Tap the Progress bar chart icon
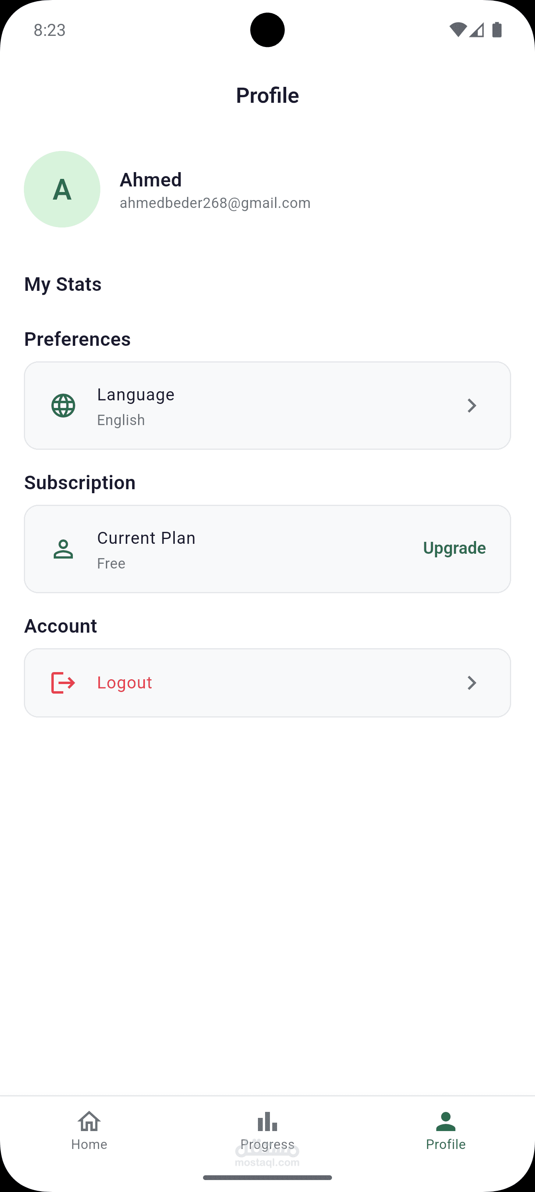This screenshot has height=1192, width=535. click(267, 1121)
